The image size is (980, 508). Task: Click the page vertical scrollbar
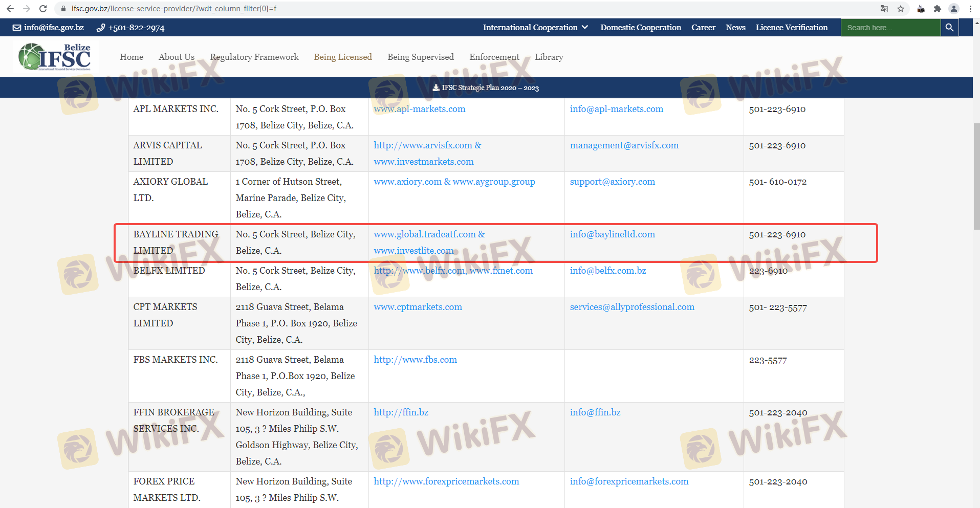tap(976, 176)
